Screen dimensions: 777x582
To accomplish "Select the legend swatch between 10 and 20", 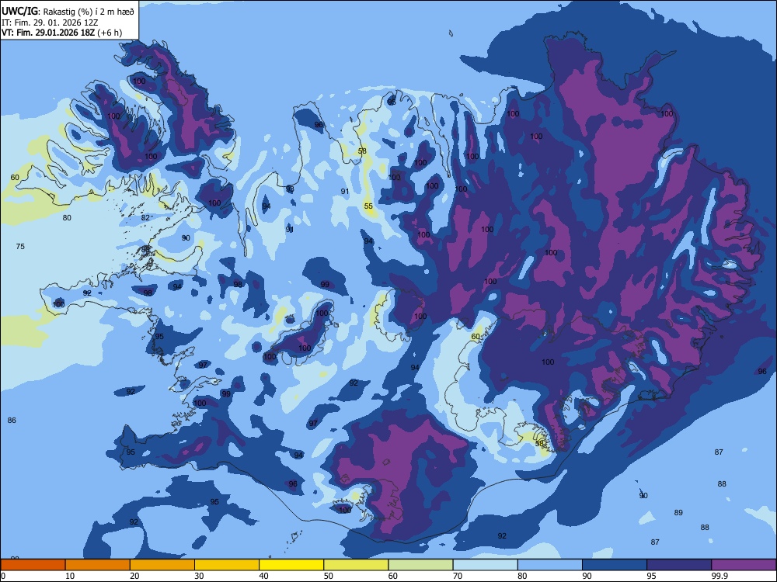I will (98, 565).
